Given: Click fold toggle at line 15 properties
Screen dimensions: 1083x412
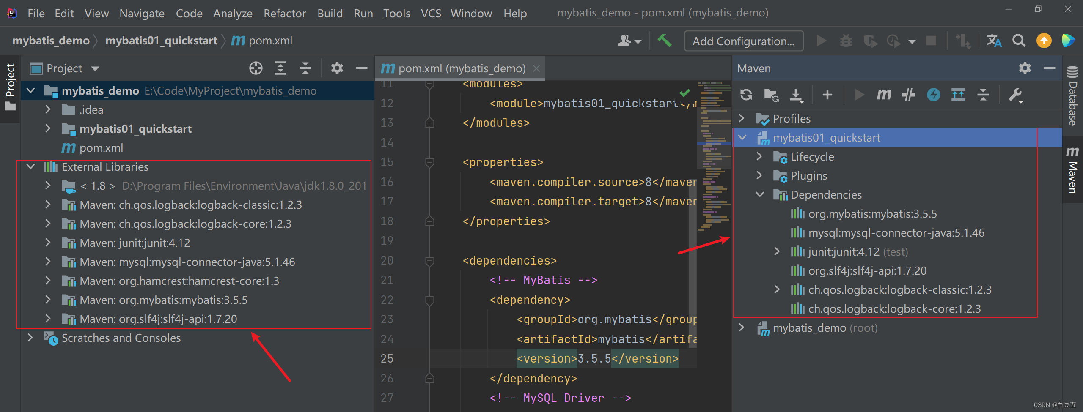Looking at the screenshot, I should [x=429, y=162].
